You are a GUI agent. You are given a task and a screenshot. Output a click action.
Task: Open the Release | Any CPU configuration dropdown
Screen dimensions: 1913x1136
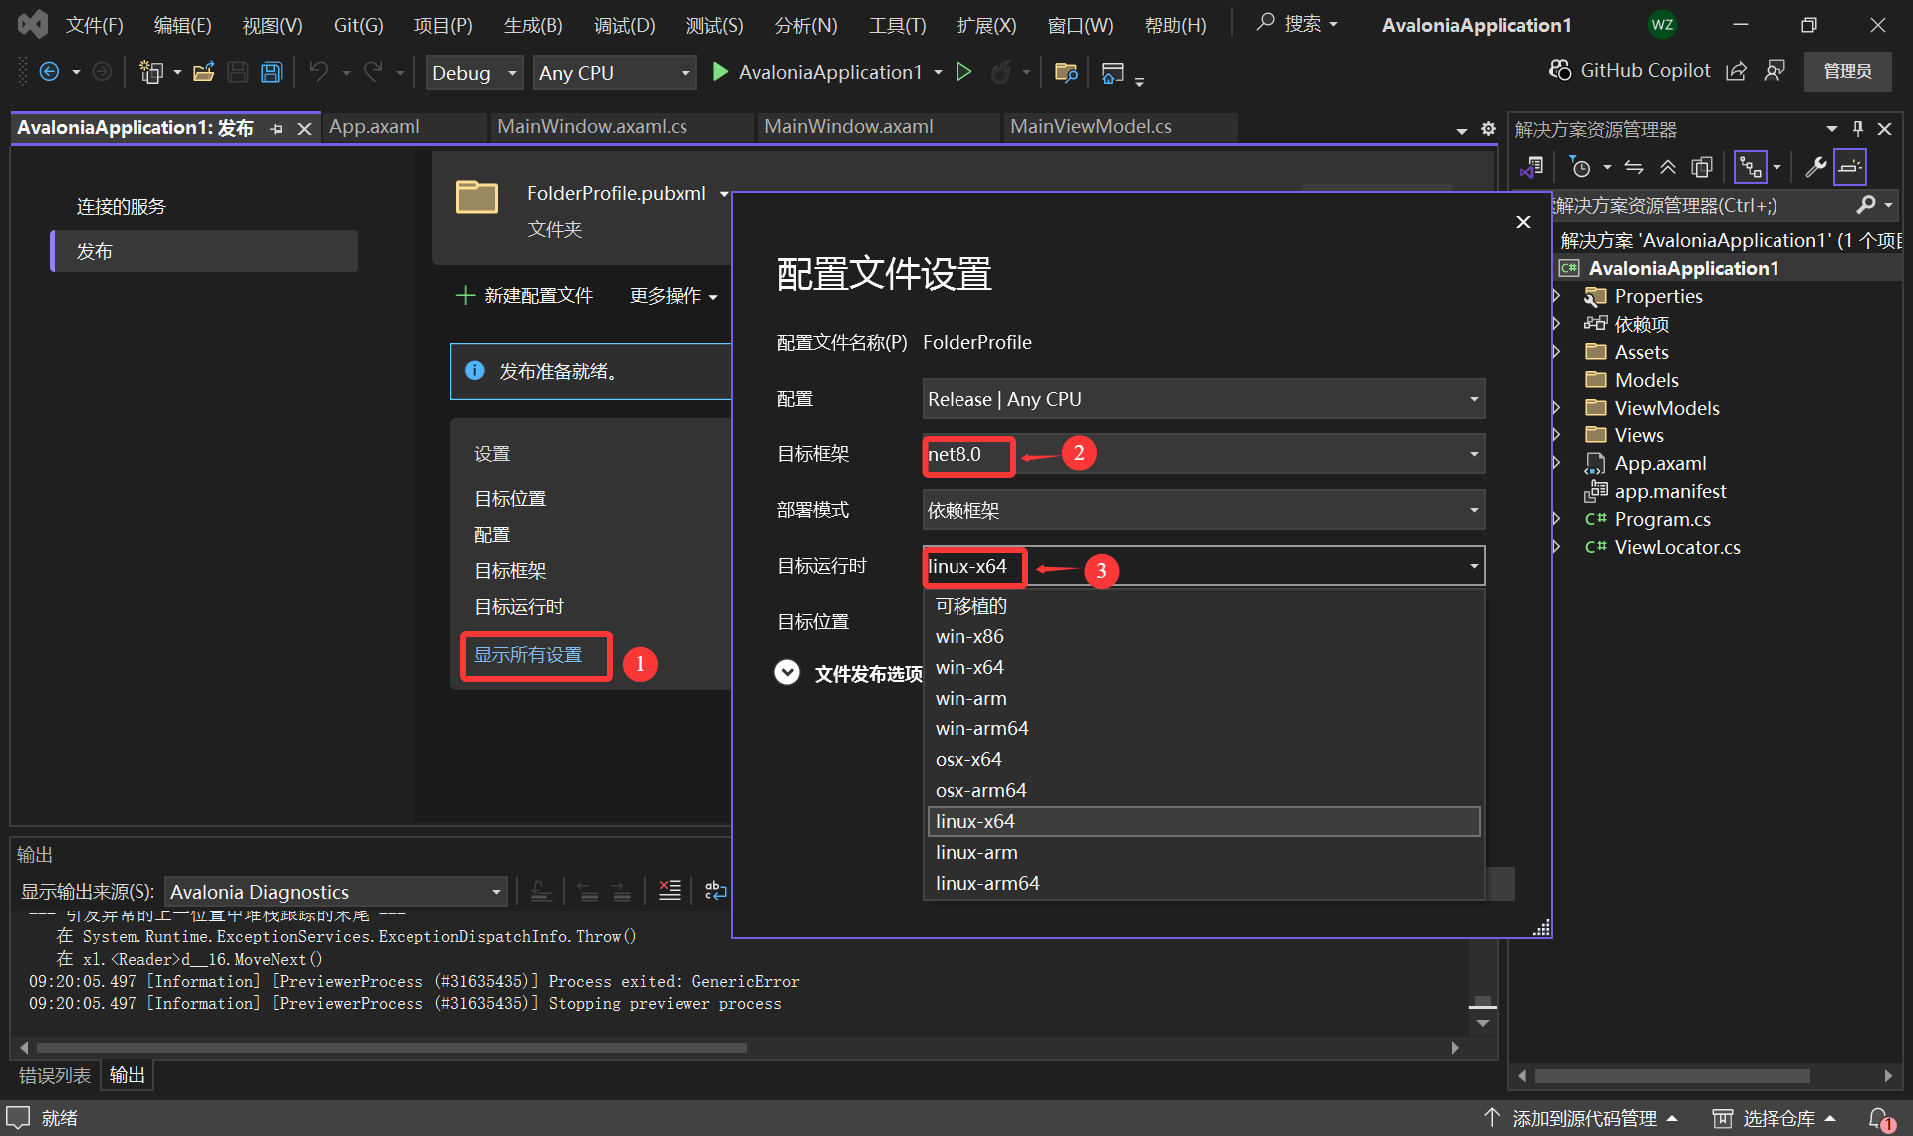1204,399
